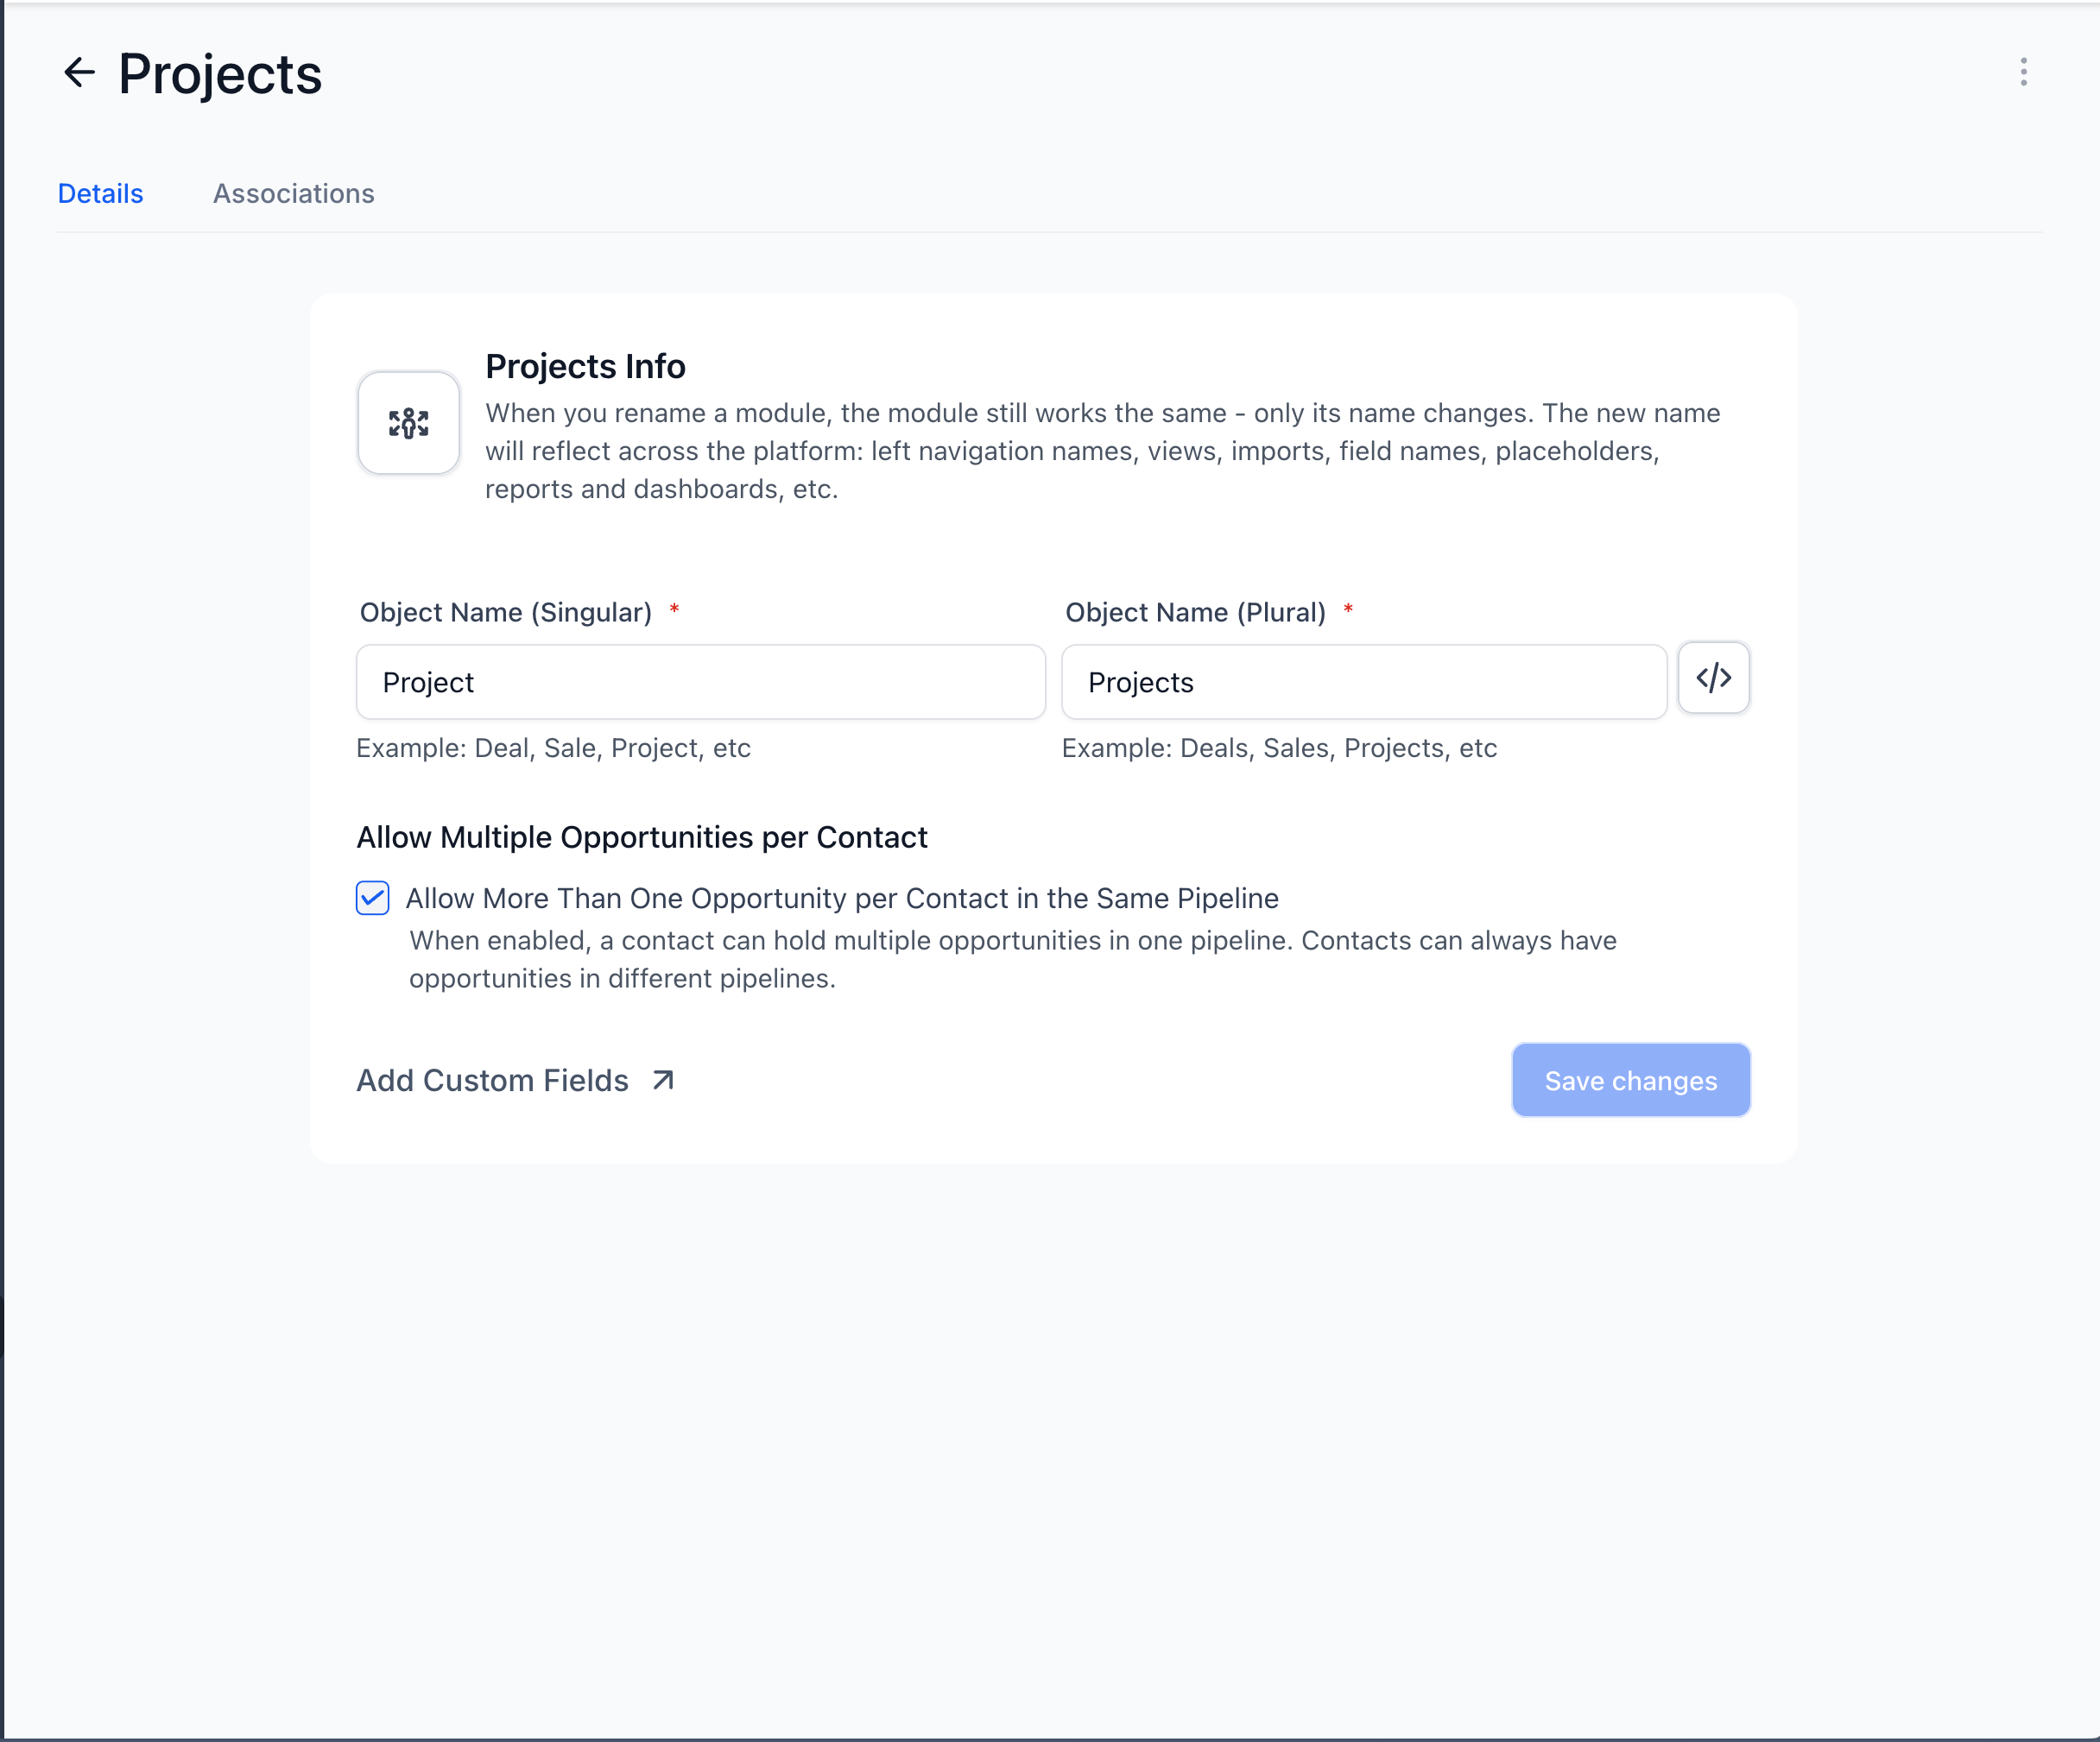Uncheck Allow More Than One Opportunity checkbox
The image size is (2100, 1742).
(373, 898)
